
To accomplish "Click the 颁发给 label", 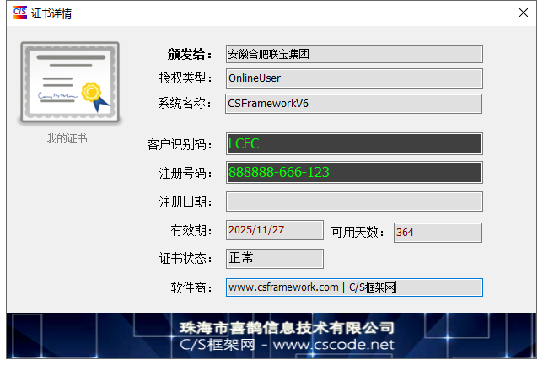I will pos(190,54).
